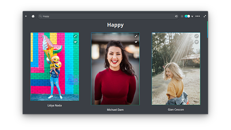Image resolution: width=231 pixels, height=130 pixels.
Task: Share the Lidya Nada photo
Action: coord(75,42)
